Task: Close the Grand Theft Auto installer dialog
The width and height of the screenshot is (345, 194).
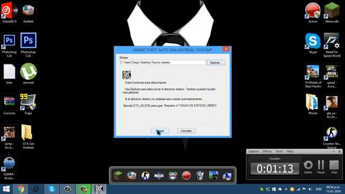Action: [226, 49]
